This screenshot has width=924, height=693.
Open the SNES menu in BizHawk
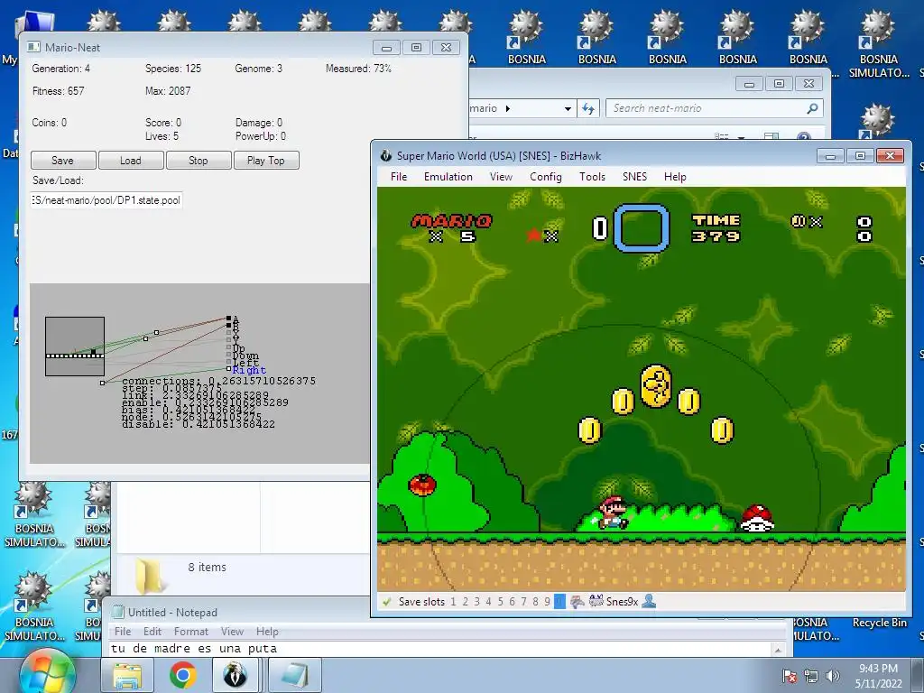(x=634, y=177)
